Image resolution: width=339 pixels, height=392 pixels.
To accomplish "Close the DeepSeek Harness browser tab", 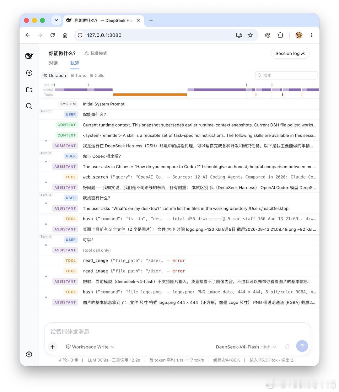I will click(138, 20).
